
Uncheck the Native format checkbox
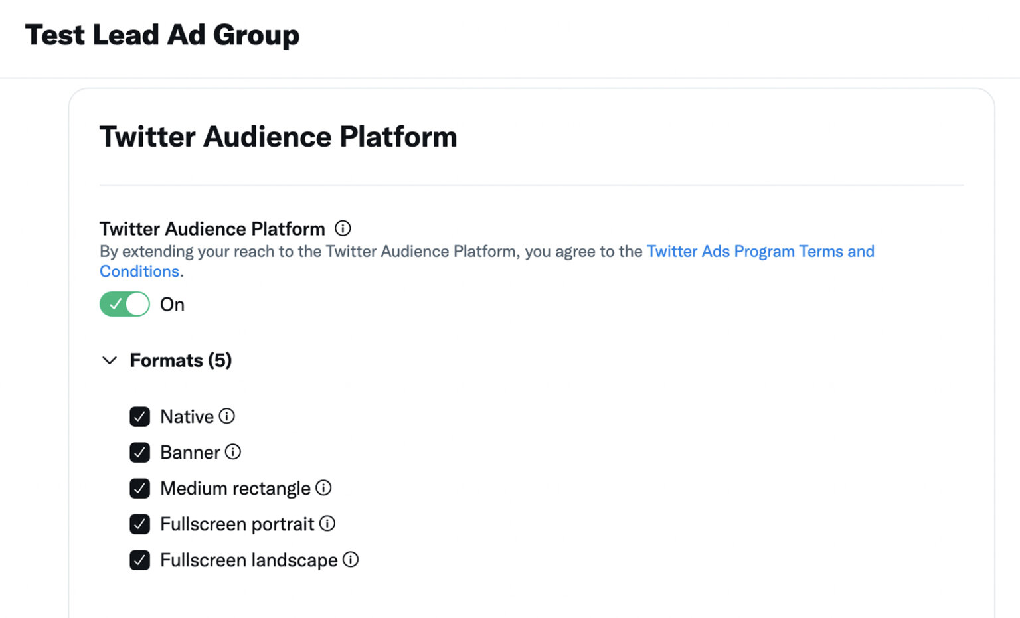139,416
